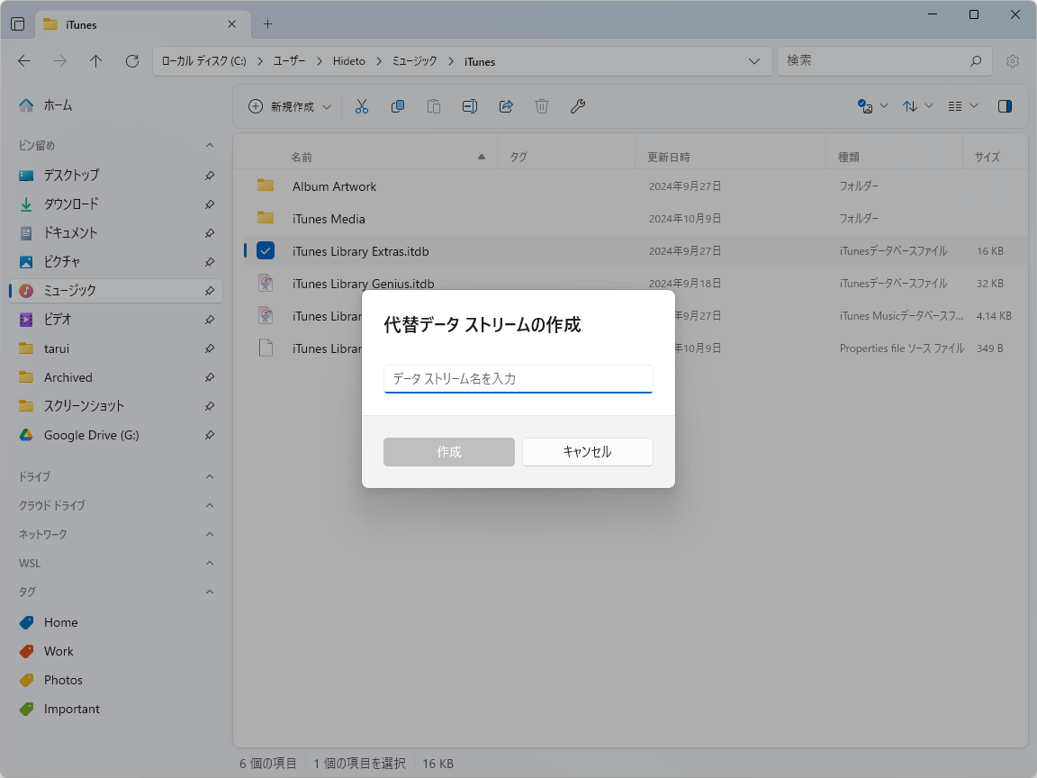Click the Rename icon in the toolbar
Screen dimensions: 1037x778
(469, 105)
